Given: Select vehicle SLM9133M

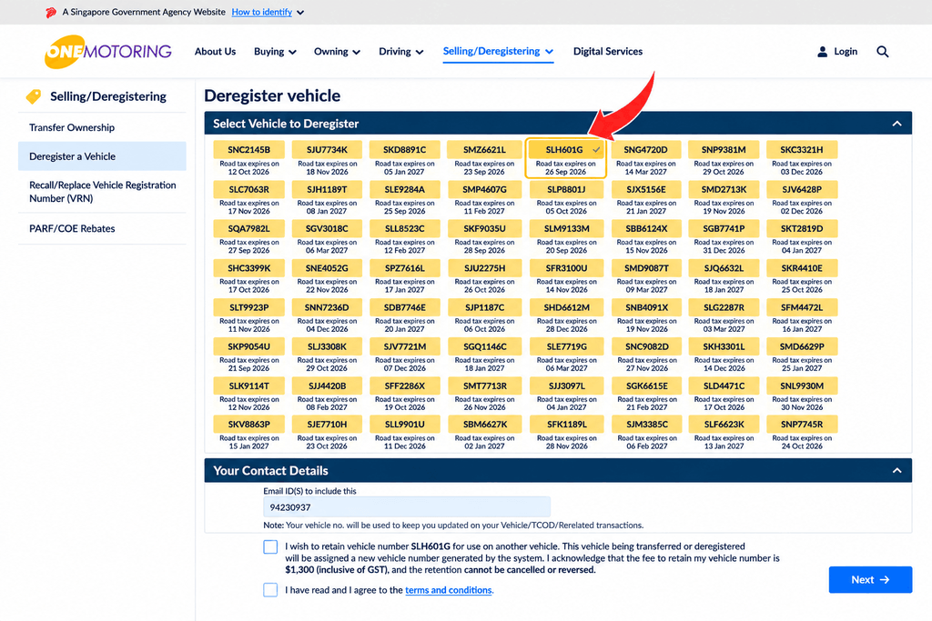Looking at the screenshot, I should [566, 228].
